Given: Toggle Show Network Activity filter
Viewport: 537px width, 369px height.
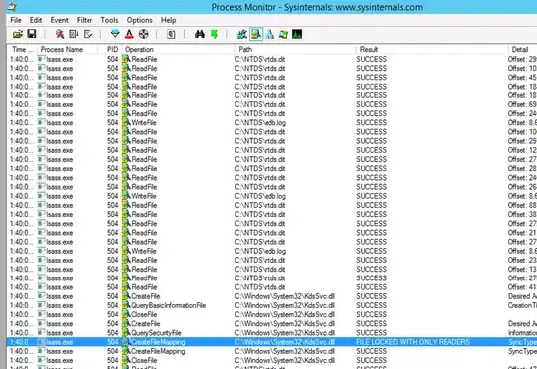Looking at the screenshot, I should (x=269, y=34).
